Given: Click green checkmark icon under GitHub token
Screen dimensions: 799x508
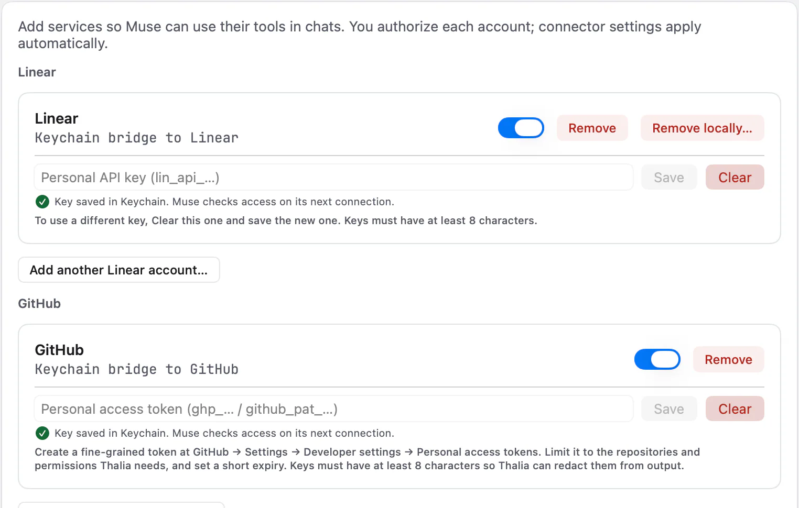Looking at the screenshot, I should (42, 433).
